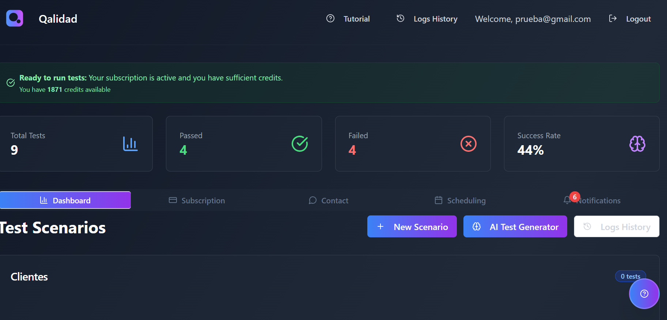Viewport: 667px width, 320px height.
Task: Create a New Scenario
Action: point(412,227)
